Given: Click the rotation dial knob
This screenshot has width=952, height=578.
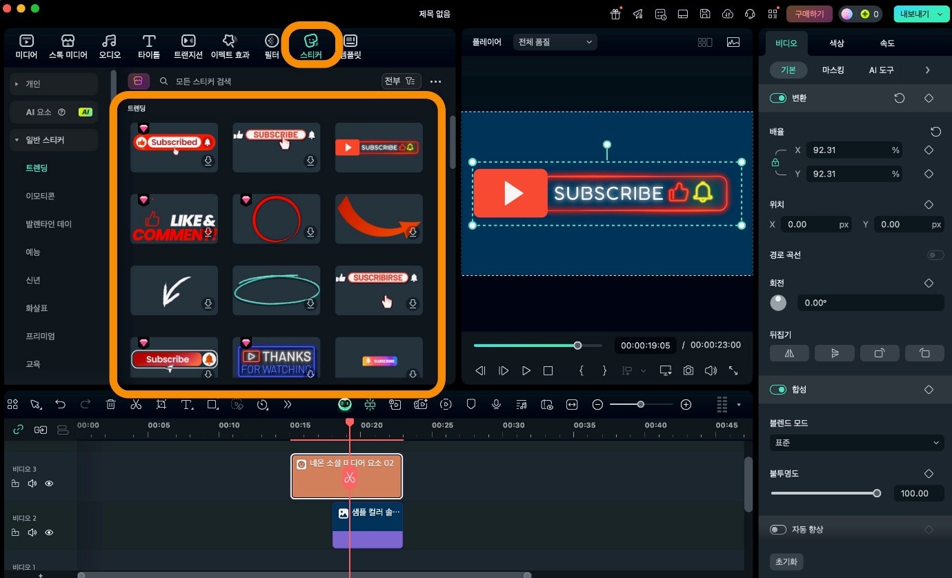Looking at the screenshot, I should point(778,302).
